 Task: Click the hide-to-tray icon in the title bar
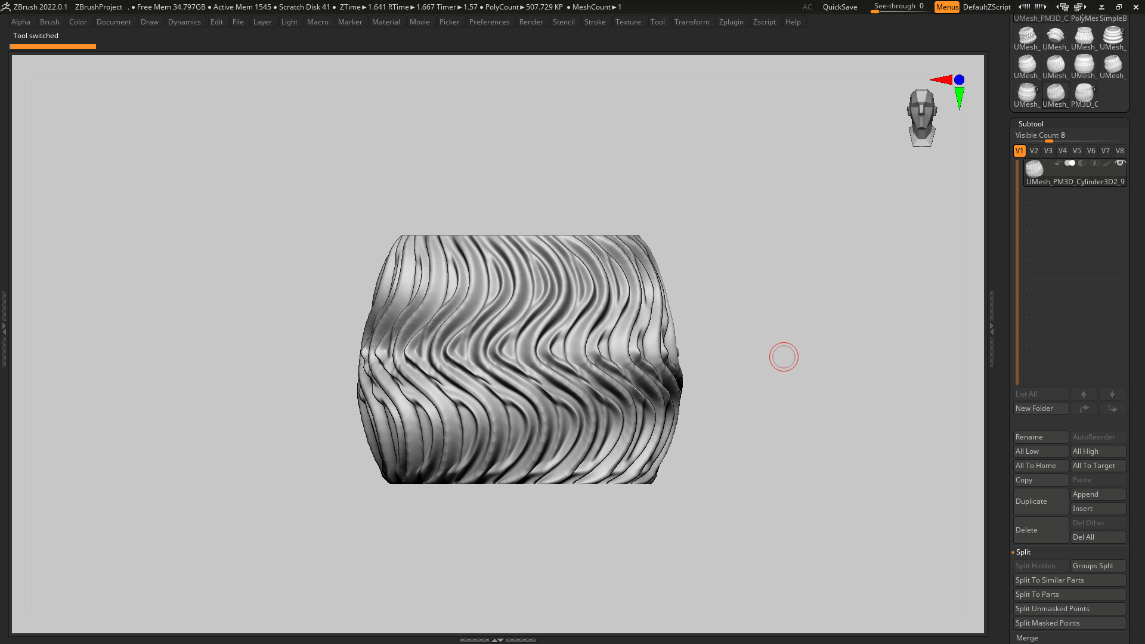pyautogui.click(x=1101, y=7)
